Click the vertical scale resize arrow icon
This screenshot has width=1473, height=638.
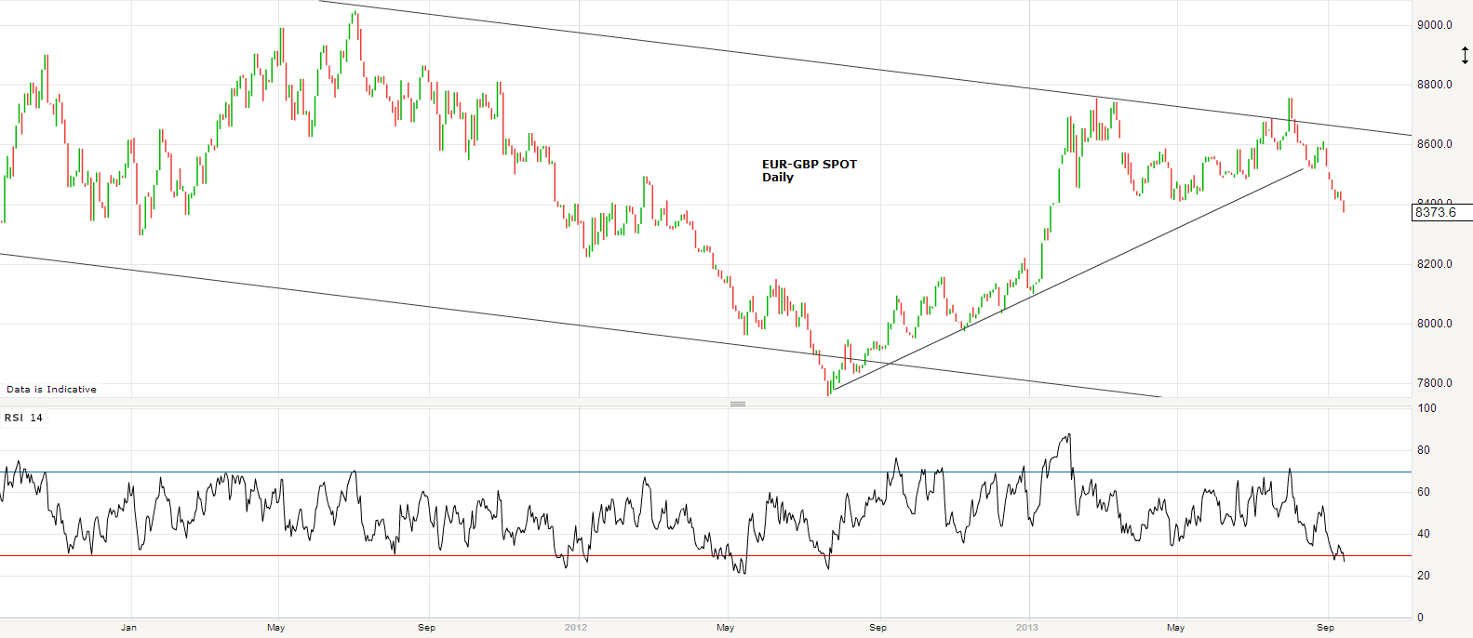coord(1465,56)
